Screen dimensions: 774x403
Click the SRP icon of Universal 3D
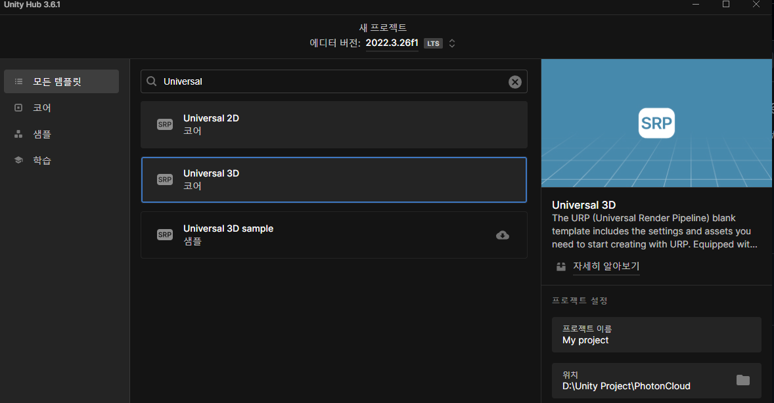tap(165, 180)
